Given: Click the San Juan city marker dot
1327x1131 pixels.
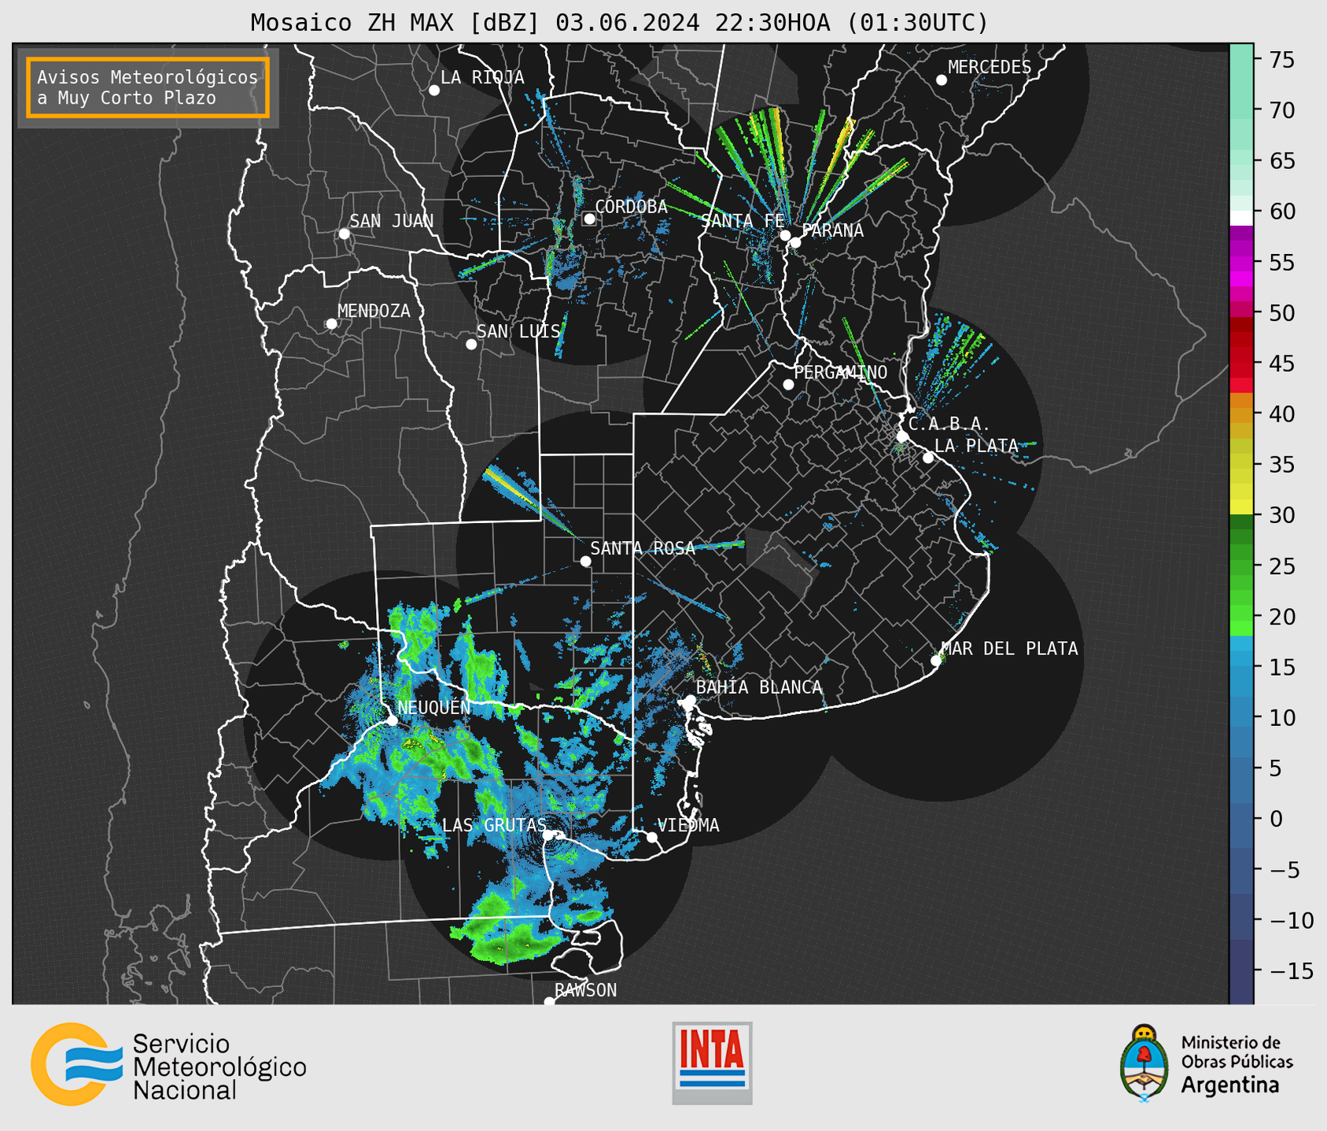Looking at the screenshot, I should (344, 234).
